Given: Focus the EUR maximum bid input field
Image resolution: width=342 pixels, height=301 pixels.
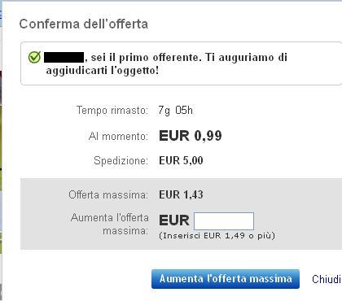Looking at the screenshot, I should tap(224, 221).
